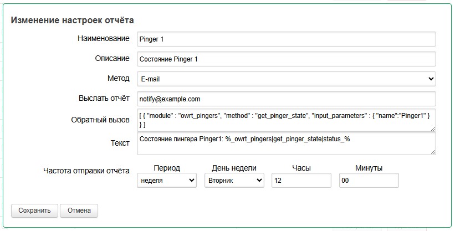The width and height of the screenshot is (455, 231).
Task: Click the Часы field showing 12
Action: (x=301, y=181)
